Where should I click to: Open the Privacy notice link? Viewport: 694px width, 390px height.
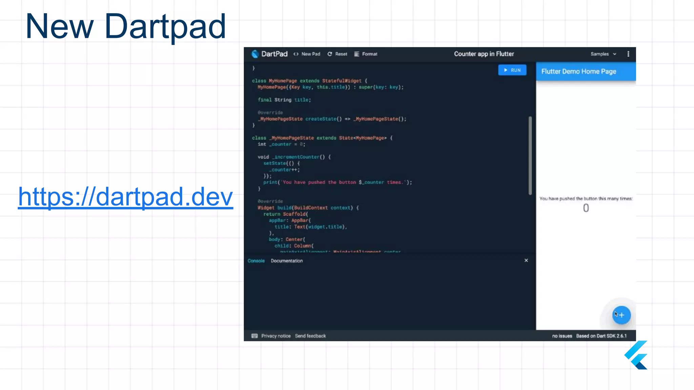pos(276,336)
